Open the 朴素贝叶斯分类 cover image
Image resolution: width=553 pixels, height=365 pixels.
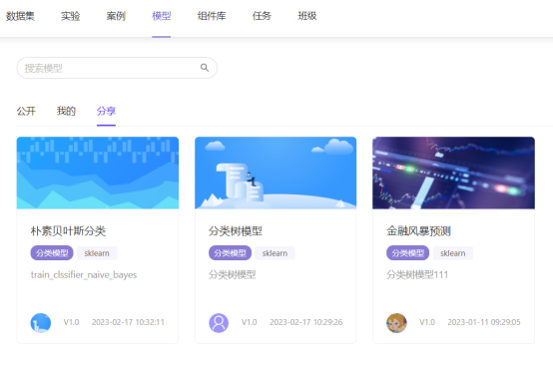tap(98, 173)
